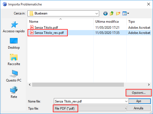Click Annulla to cancel
The width and height of the screenshot is (153, 114).
pos(138,108)
